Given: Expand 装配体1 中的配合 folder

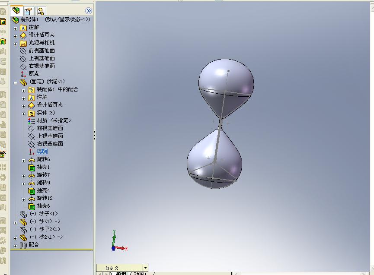Looking at the screenshot, I should pyautogui.click(x=23, y=91).
